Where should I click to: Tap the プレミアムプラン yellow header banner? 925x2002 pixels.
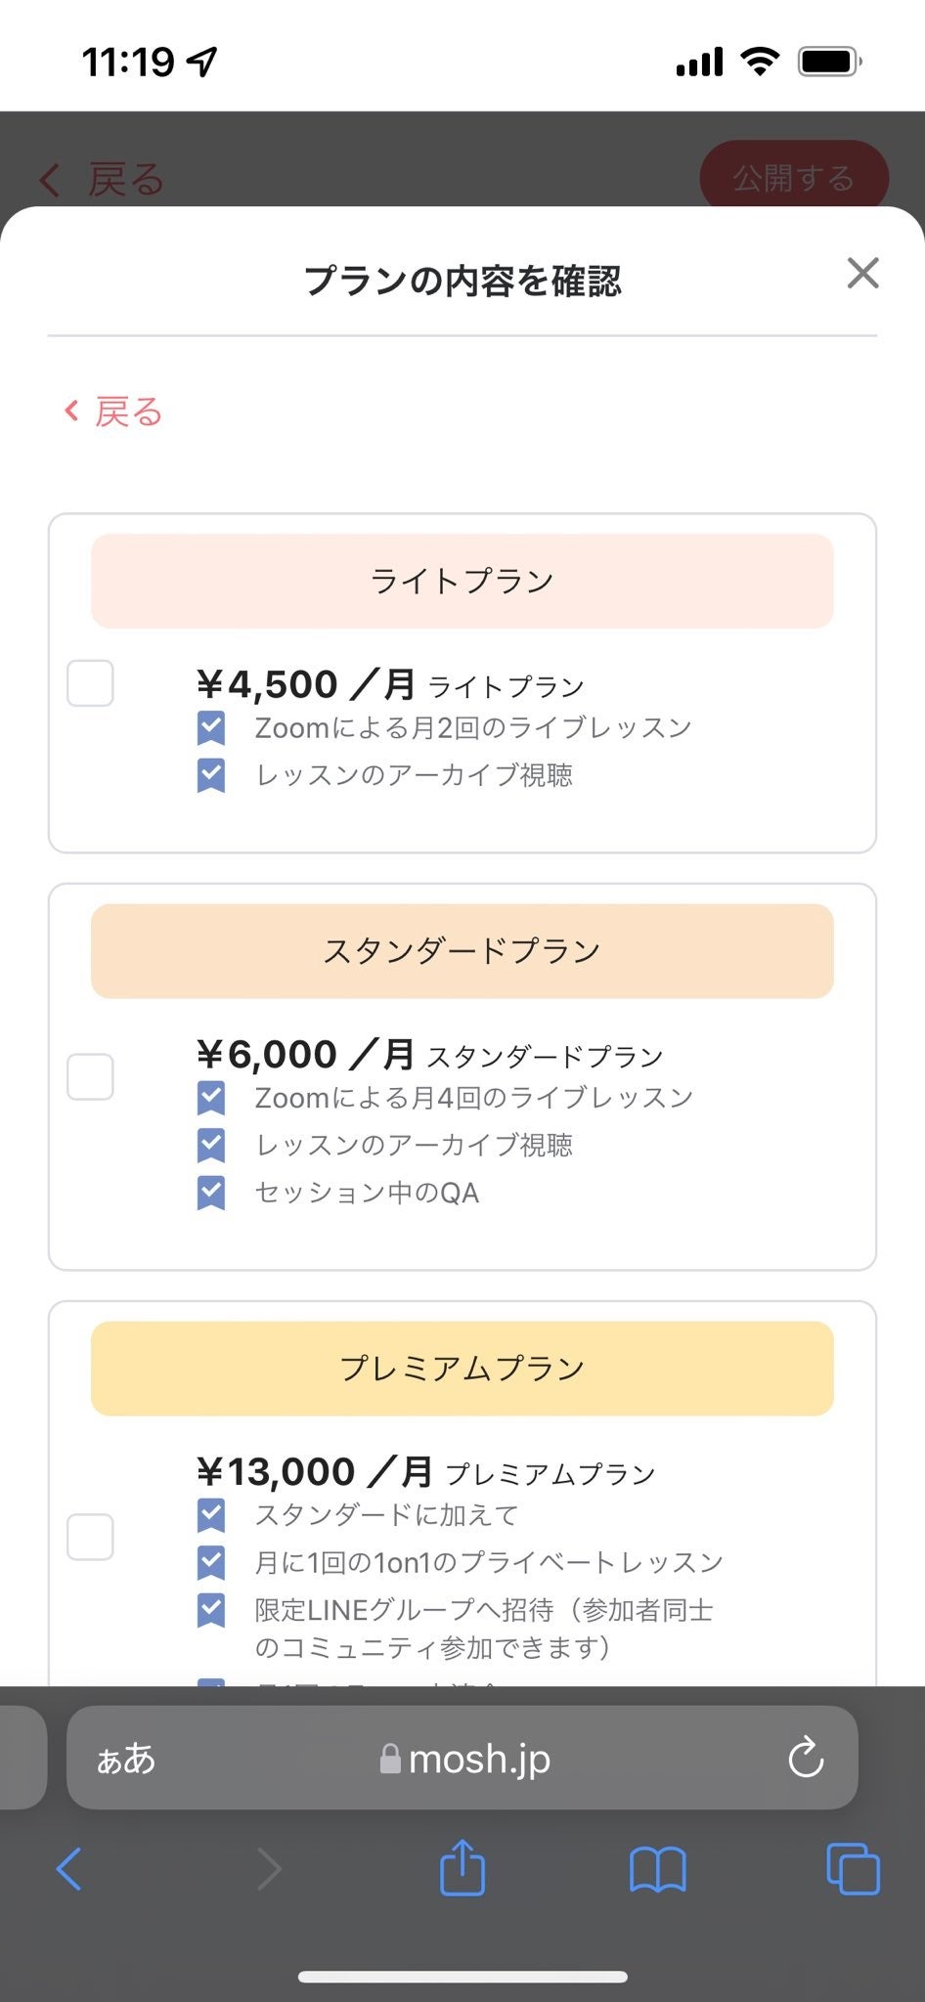point(462,1369)
